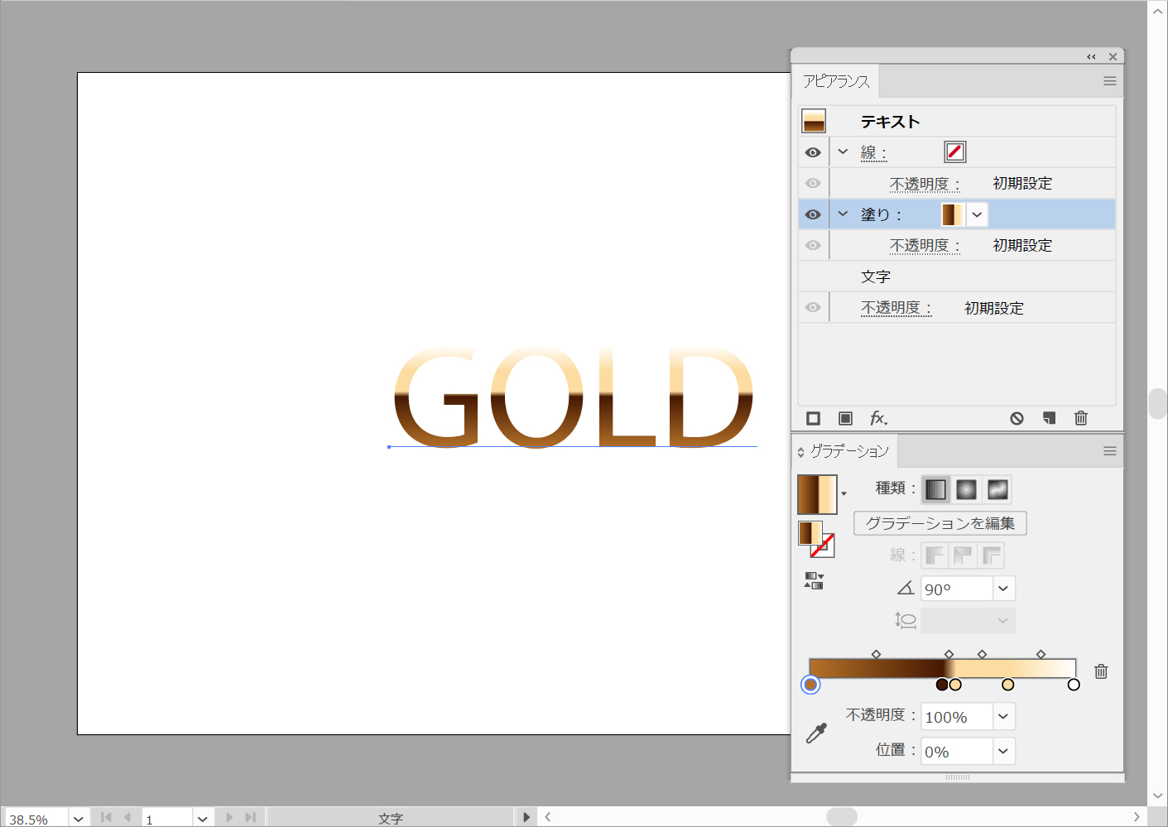Toggle visibility of the bottom 不透明度 row
This screenshot has width=1168, height=827.
[813, 308]
